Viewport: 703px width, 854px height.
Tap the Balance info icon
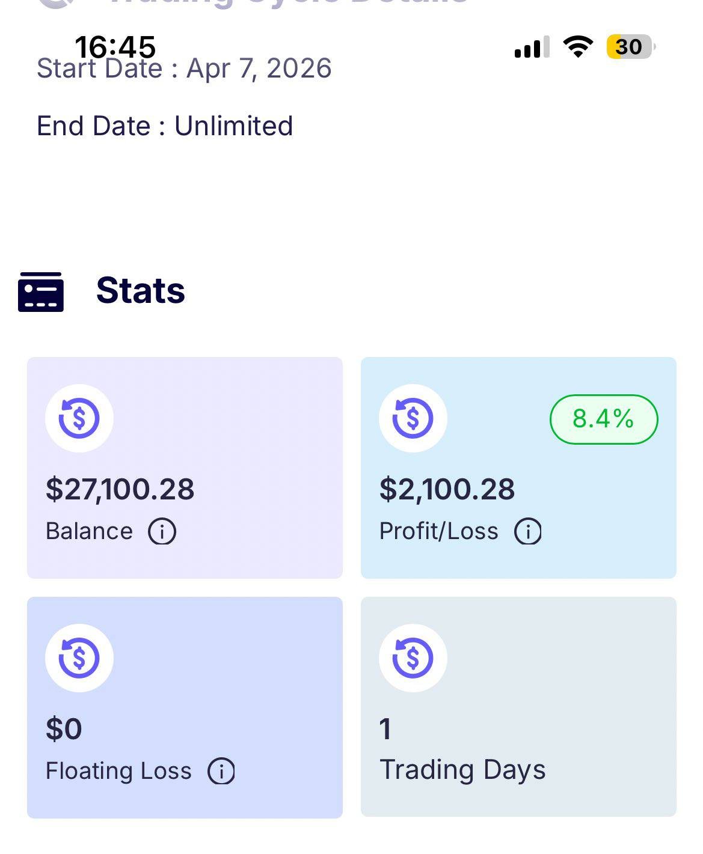click(162, 531)
